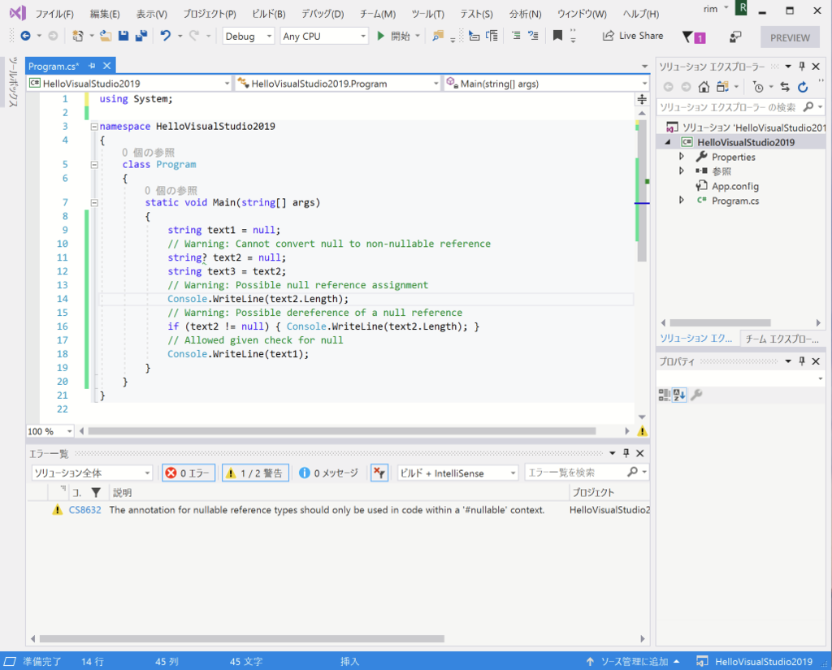This screenshot has height=670, width=832.
Task: Click the CS8632 error code link
Action: tap(84, 510)
